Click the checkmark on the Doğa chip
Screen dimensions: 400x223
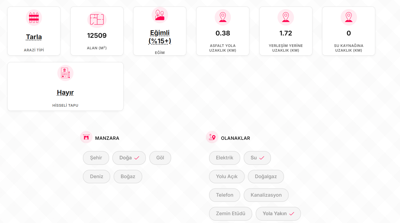(x=137, y=158)
